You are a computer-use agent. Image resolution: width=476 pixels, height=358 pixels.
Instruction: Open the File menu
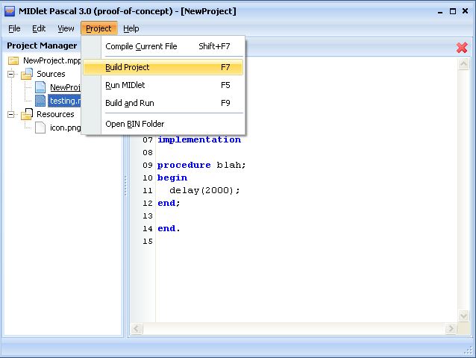[14, 28]
